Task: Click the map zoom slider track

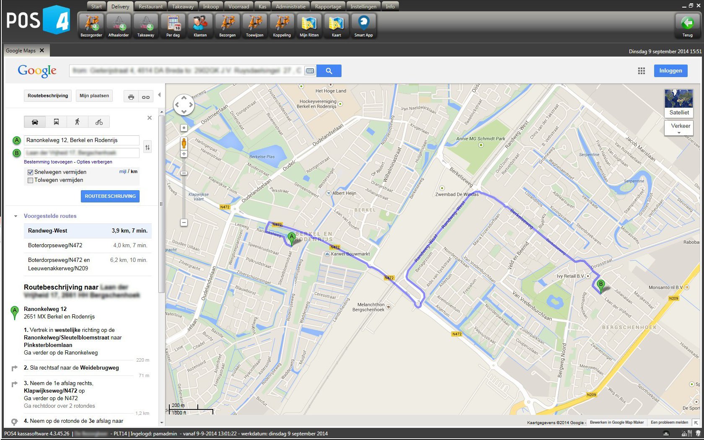Action: (184, 197)
